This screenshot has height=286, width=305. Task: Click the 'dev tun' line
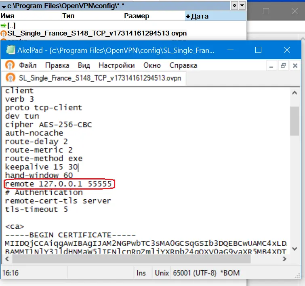[x=22, y=116]
